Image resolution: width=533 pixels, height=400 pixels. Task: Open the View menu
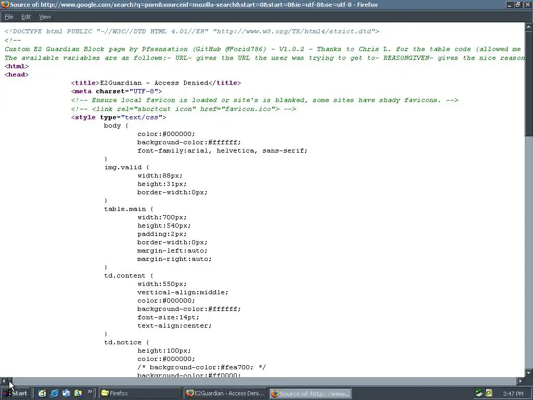(x=45, y=17)
